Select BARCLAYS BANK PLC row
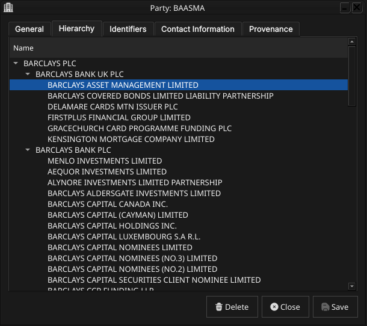 (x=179, y=150)
